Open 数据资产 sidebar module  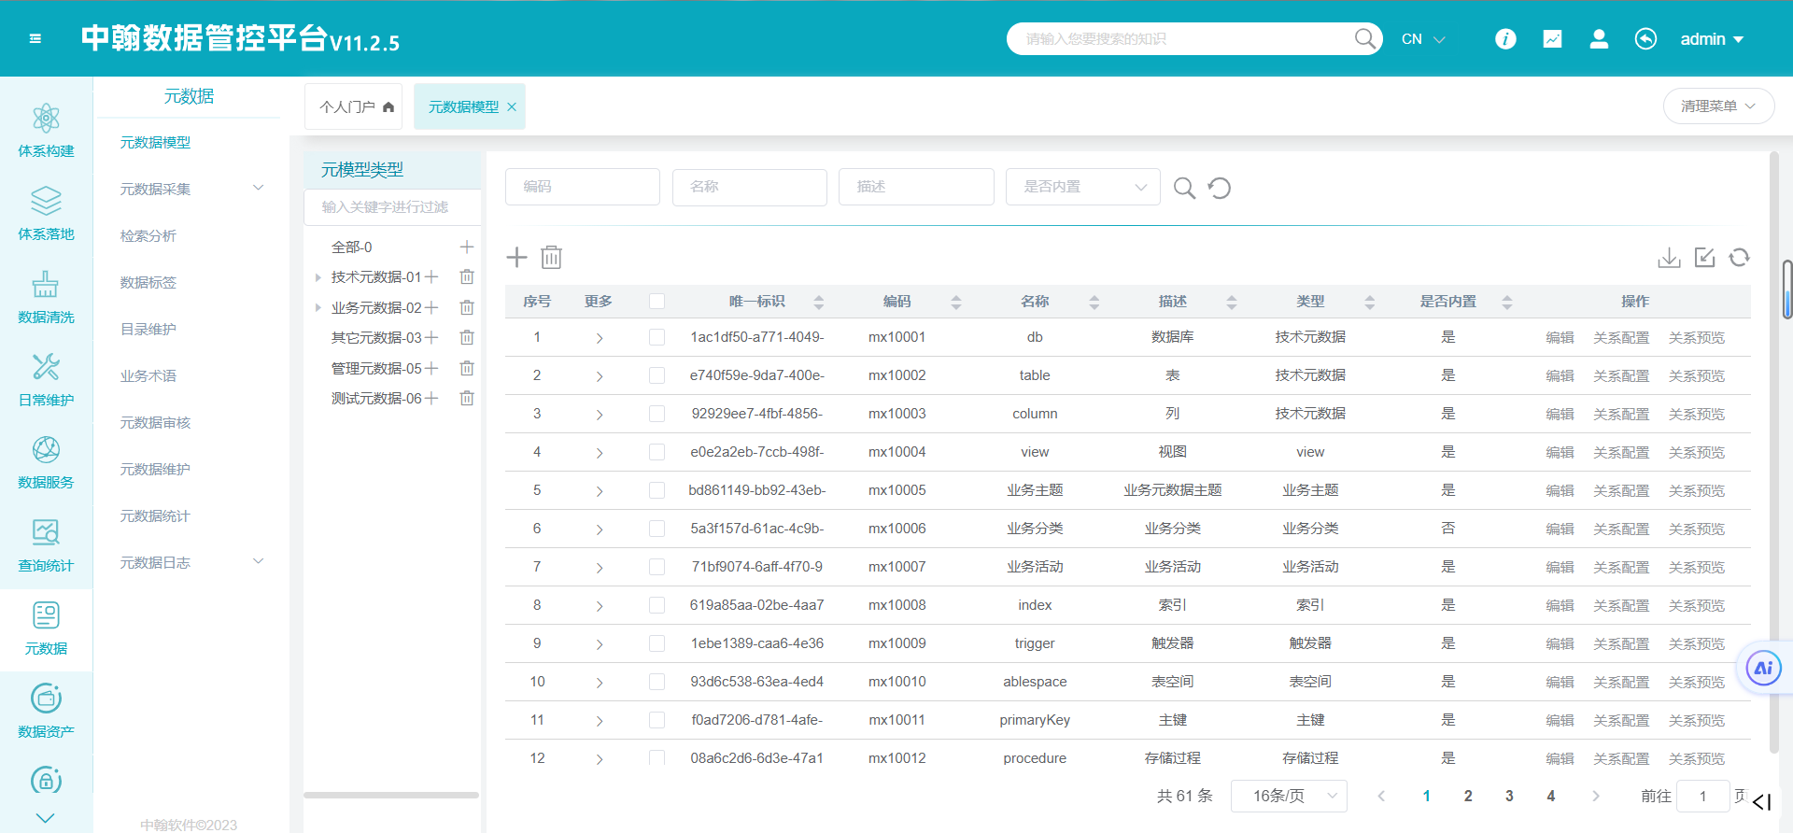(x=46, y=711)
